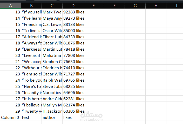This screenshot has height=124, width=183.
Task: Click cell 64696 likes
Action: pyautogui.click(x=73, y=92)
